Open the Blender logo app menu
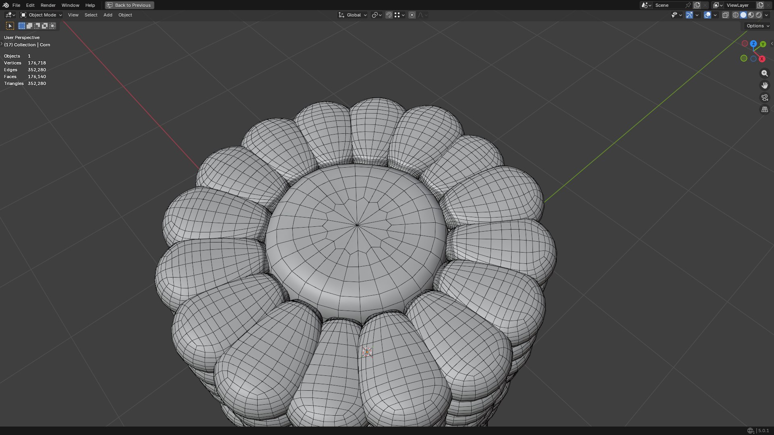 click(6, 5)
